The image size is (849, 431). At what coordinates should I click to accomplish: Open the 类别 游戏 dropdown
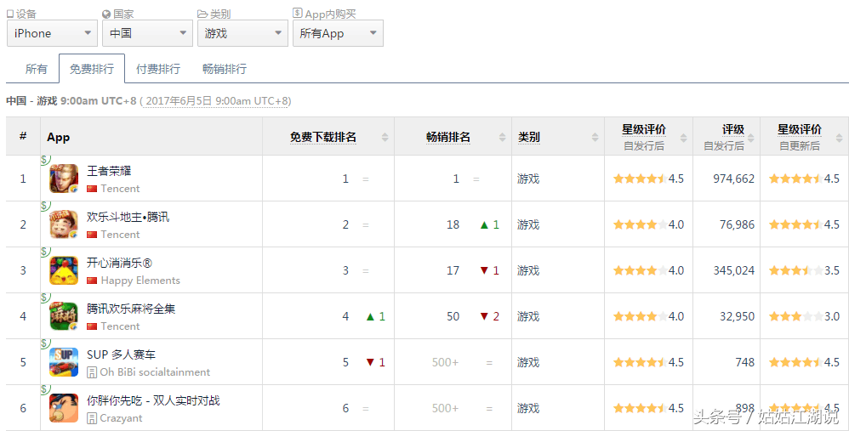click(x=242, y=33)
